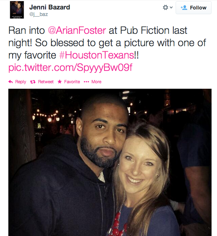The image size is (217, 236).
Task: Click the @j__baz username handle
Action: [x=38, y=14]
